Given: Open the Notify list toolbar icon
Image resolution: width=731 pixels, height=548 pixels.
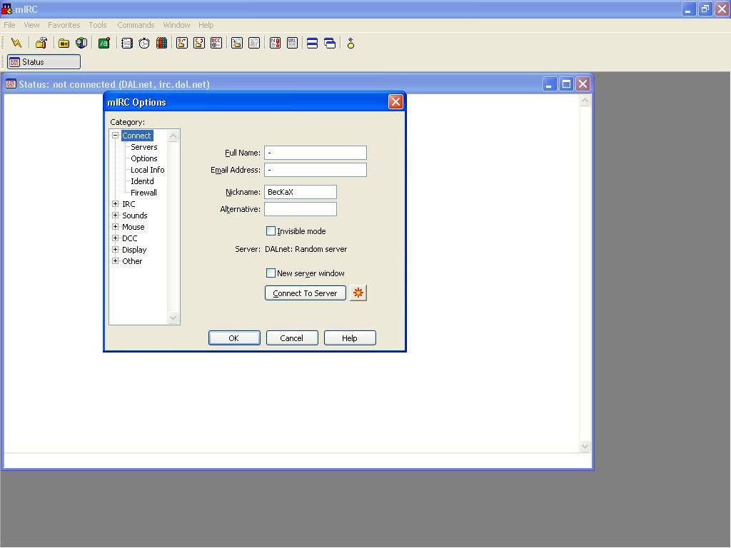Looking at the screenshot, I should (x=275, y=43).
